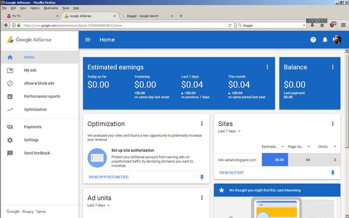This screenshot has height=218, width=349.
Task: Open the Bookmarks menu
Action: click(51, 8)
